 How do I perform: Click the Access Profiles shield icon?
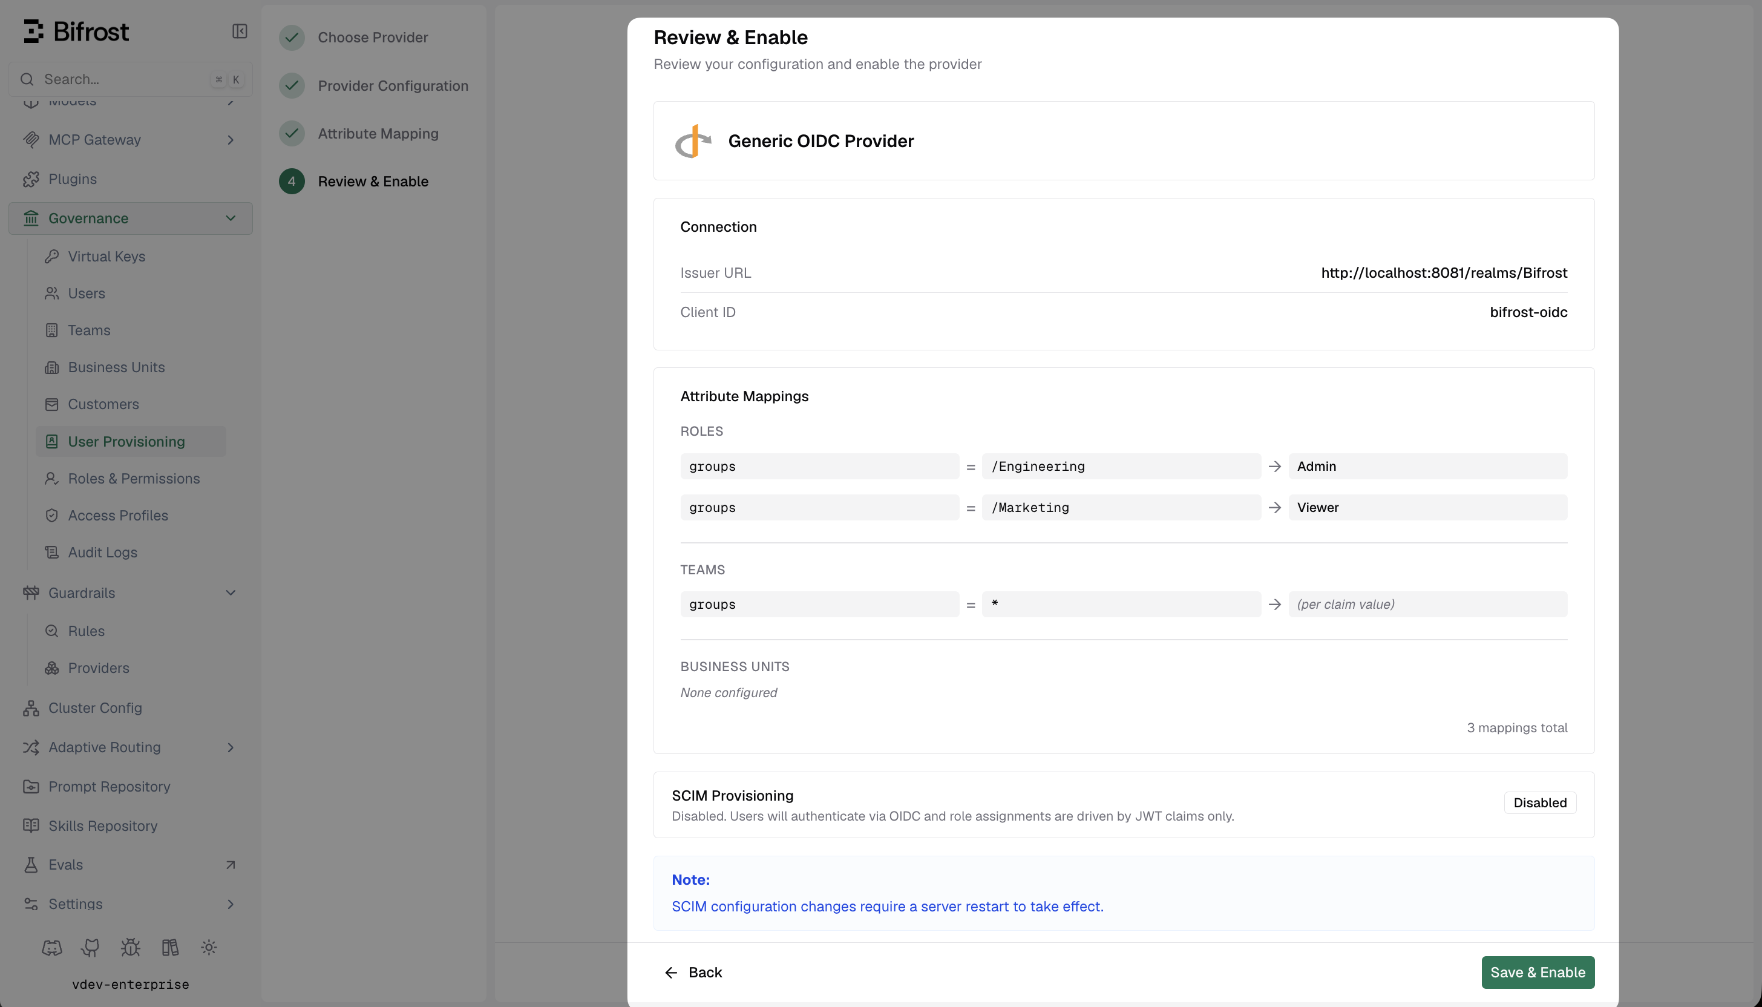pyautogui.click(x=52, y=515)
